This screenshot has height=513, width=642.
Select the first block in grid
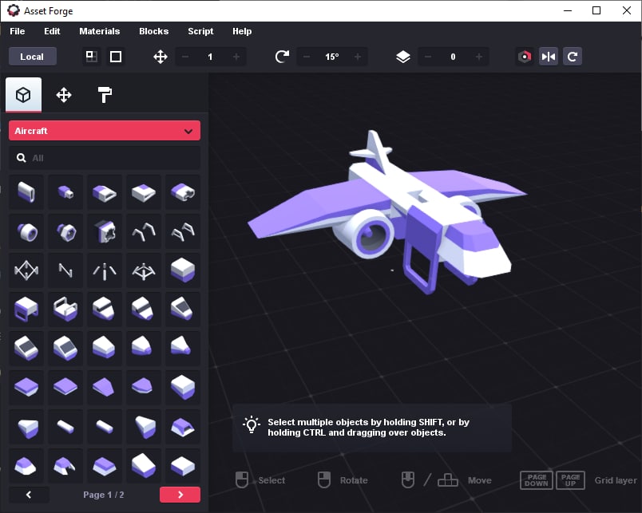(26, 193)
